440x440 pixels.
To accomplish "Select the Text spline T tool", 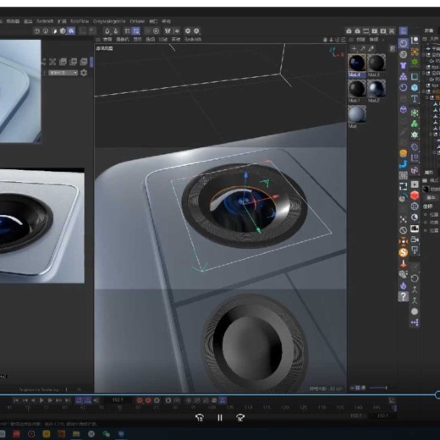I will coord(415,99).
